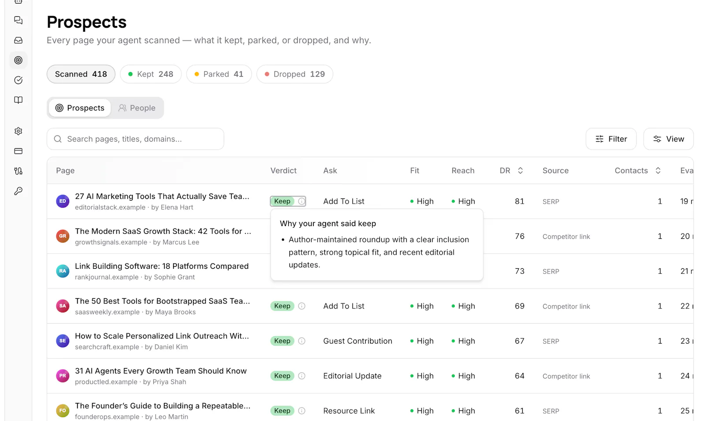Click the Verdict column header
The image size is (705, 421).
[283, 171]
